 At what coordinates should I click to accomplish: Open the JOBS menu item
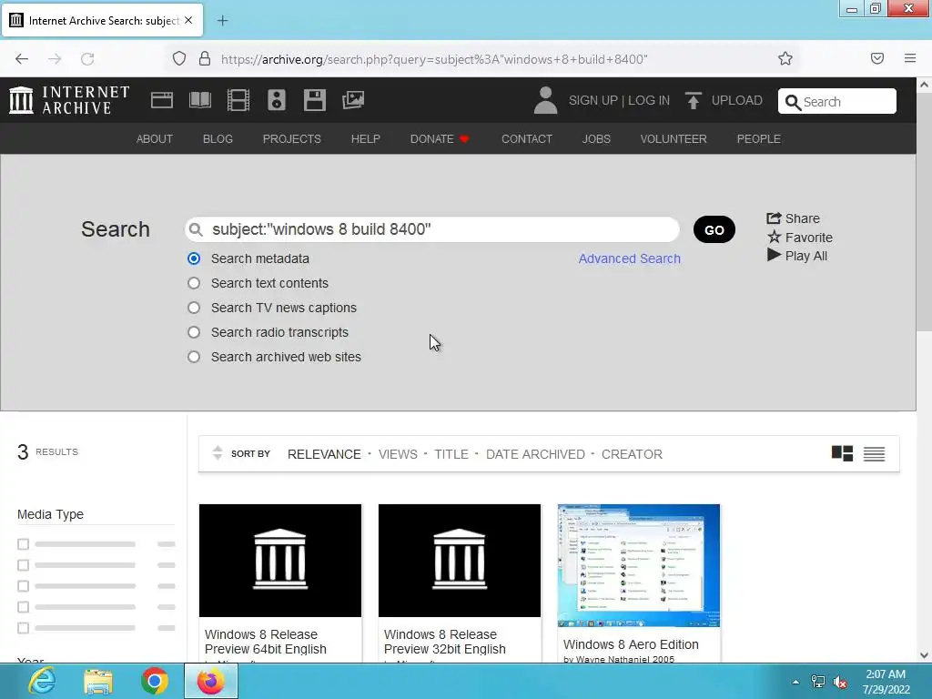click(596, 138)
